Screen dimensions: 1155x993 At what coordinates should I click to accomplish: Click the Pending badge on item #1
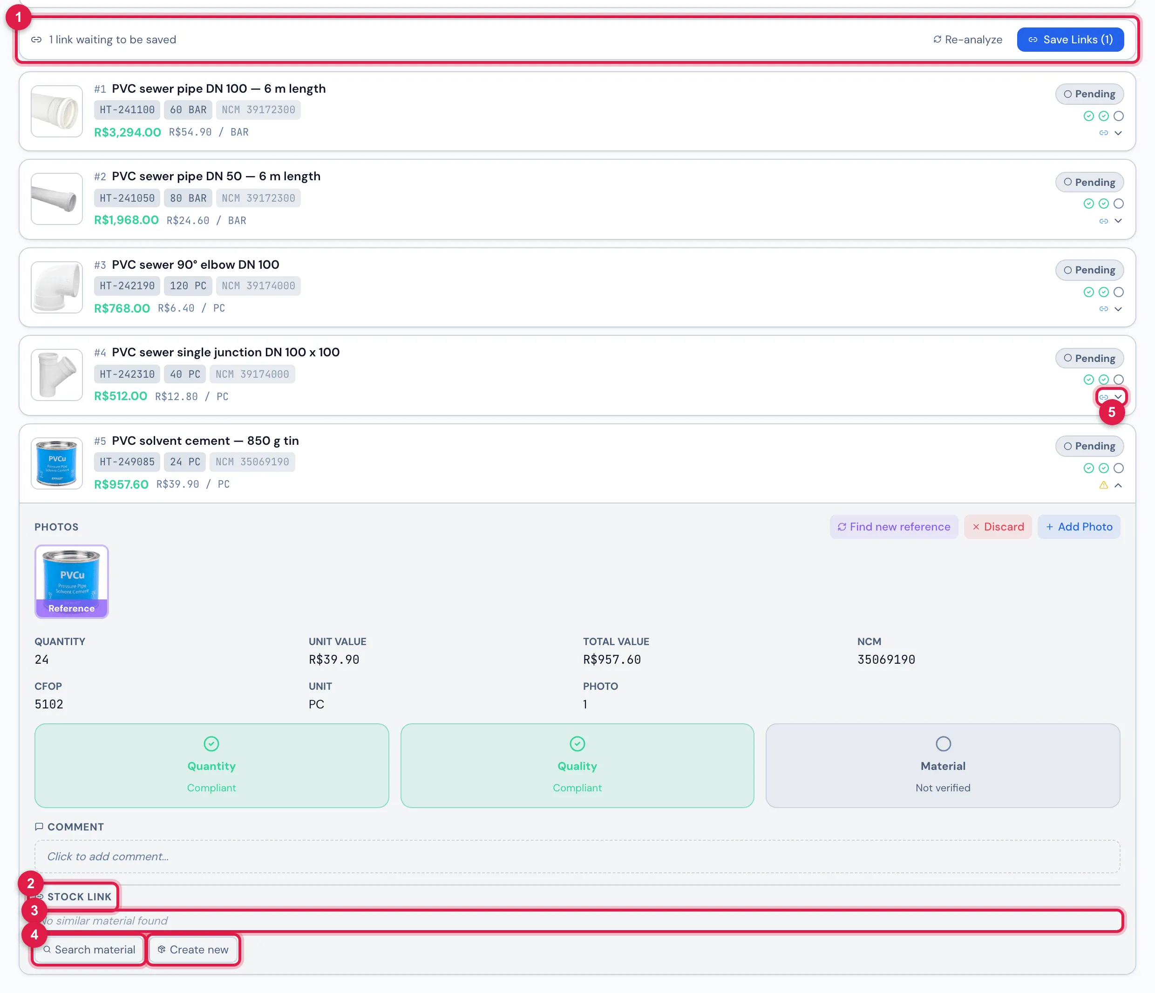coord(1089,94)
